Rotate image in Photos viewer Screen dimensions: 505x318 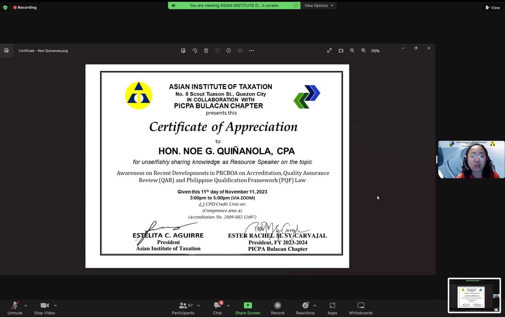(195, 51)
